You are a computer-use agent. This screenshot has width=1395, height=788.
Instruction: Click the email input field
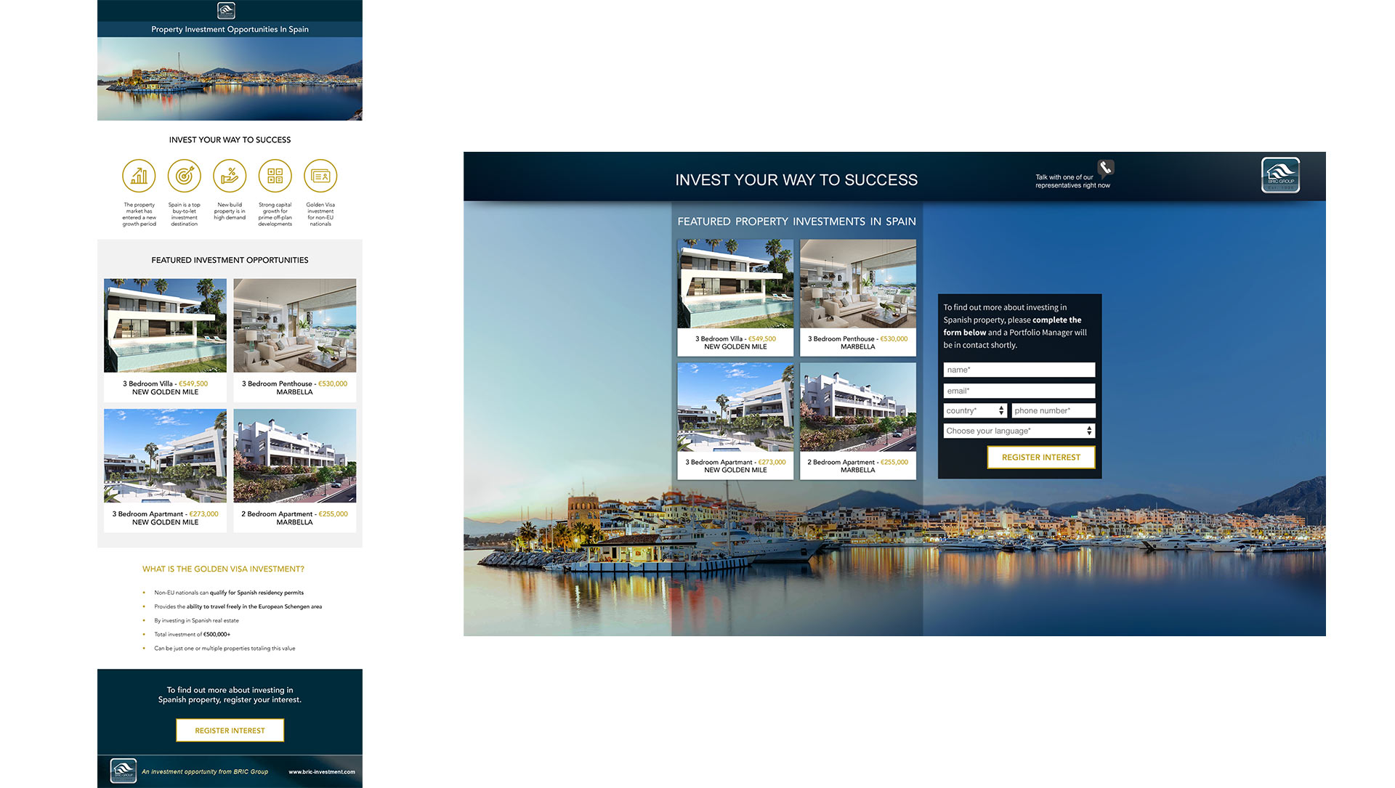pyautogui.click(x=1019, y=391)
